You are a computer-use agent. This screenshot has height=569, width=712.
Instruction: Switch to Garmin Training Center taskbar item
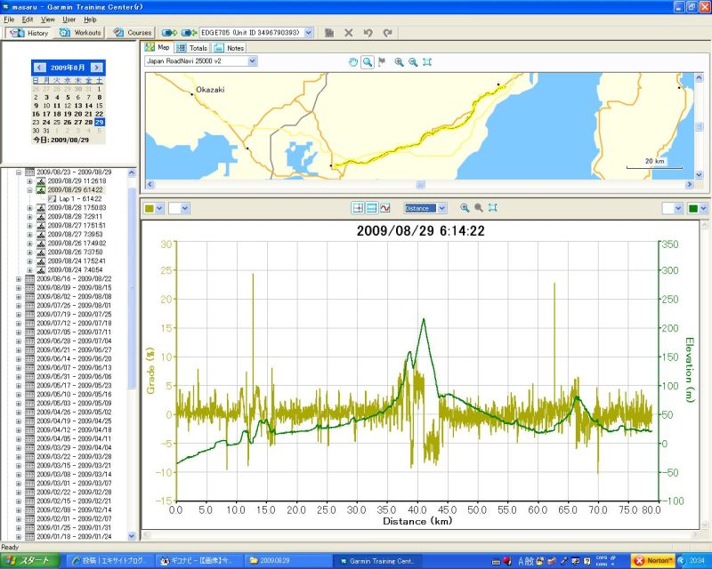click(379, 561)
